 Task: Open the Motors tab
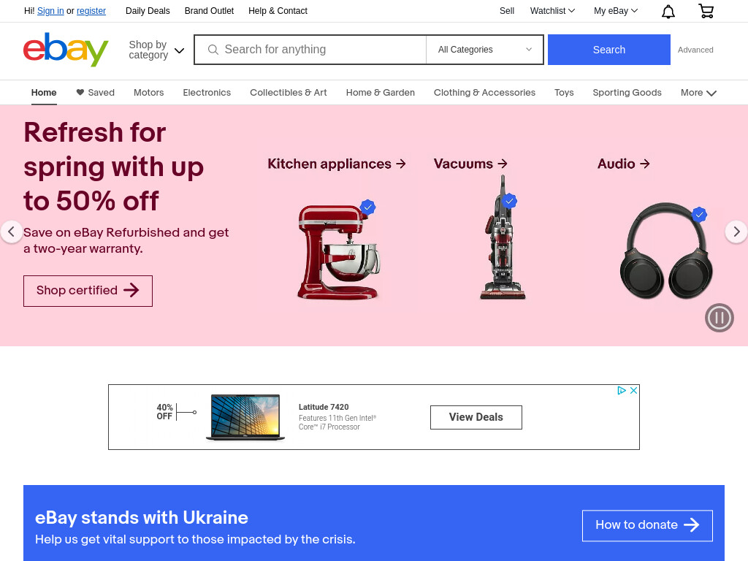[x=148, y=93]
